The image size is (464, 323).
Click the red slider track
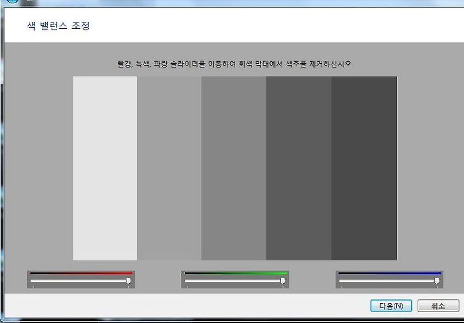[81, 281]
